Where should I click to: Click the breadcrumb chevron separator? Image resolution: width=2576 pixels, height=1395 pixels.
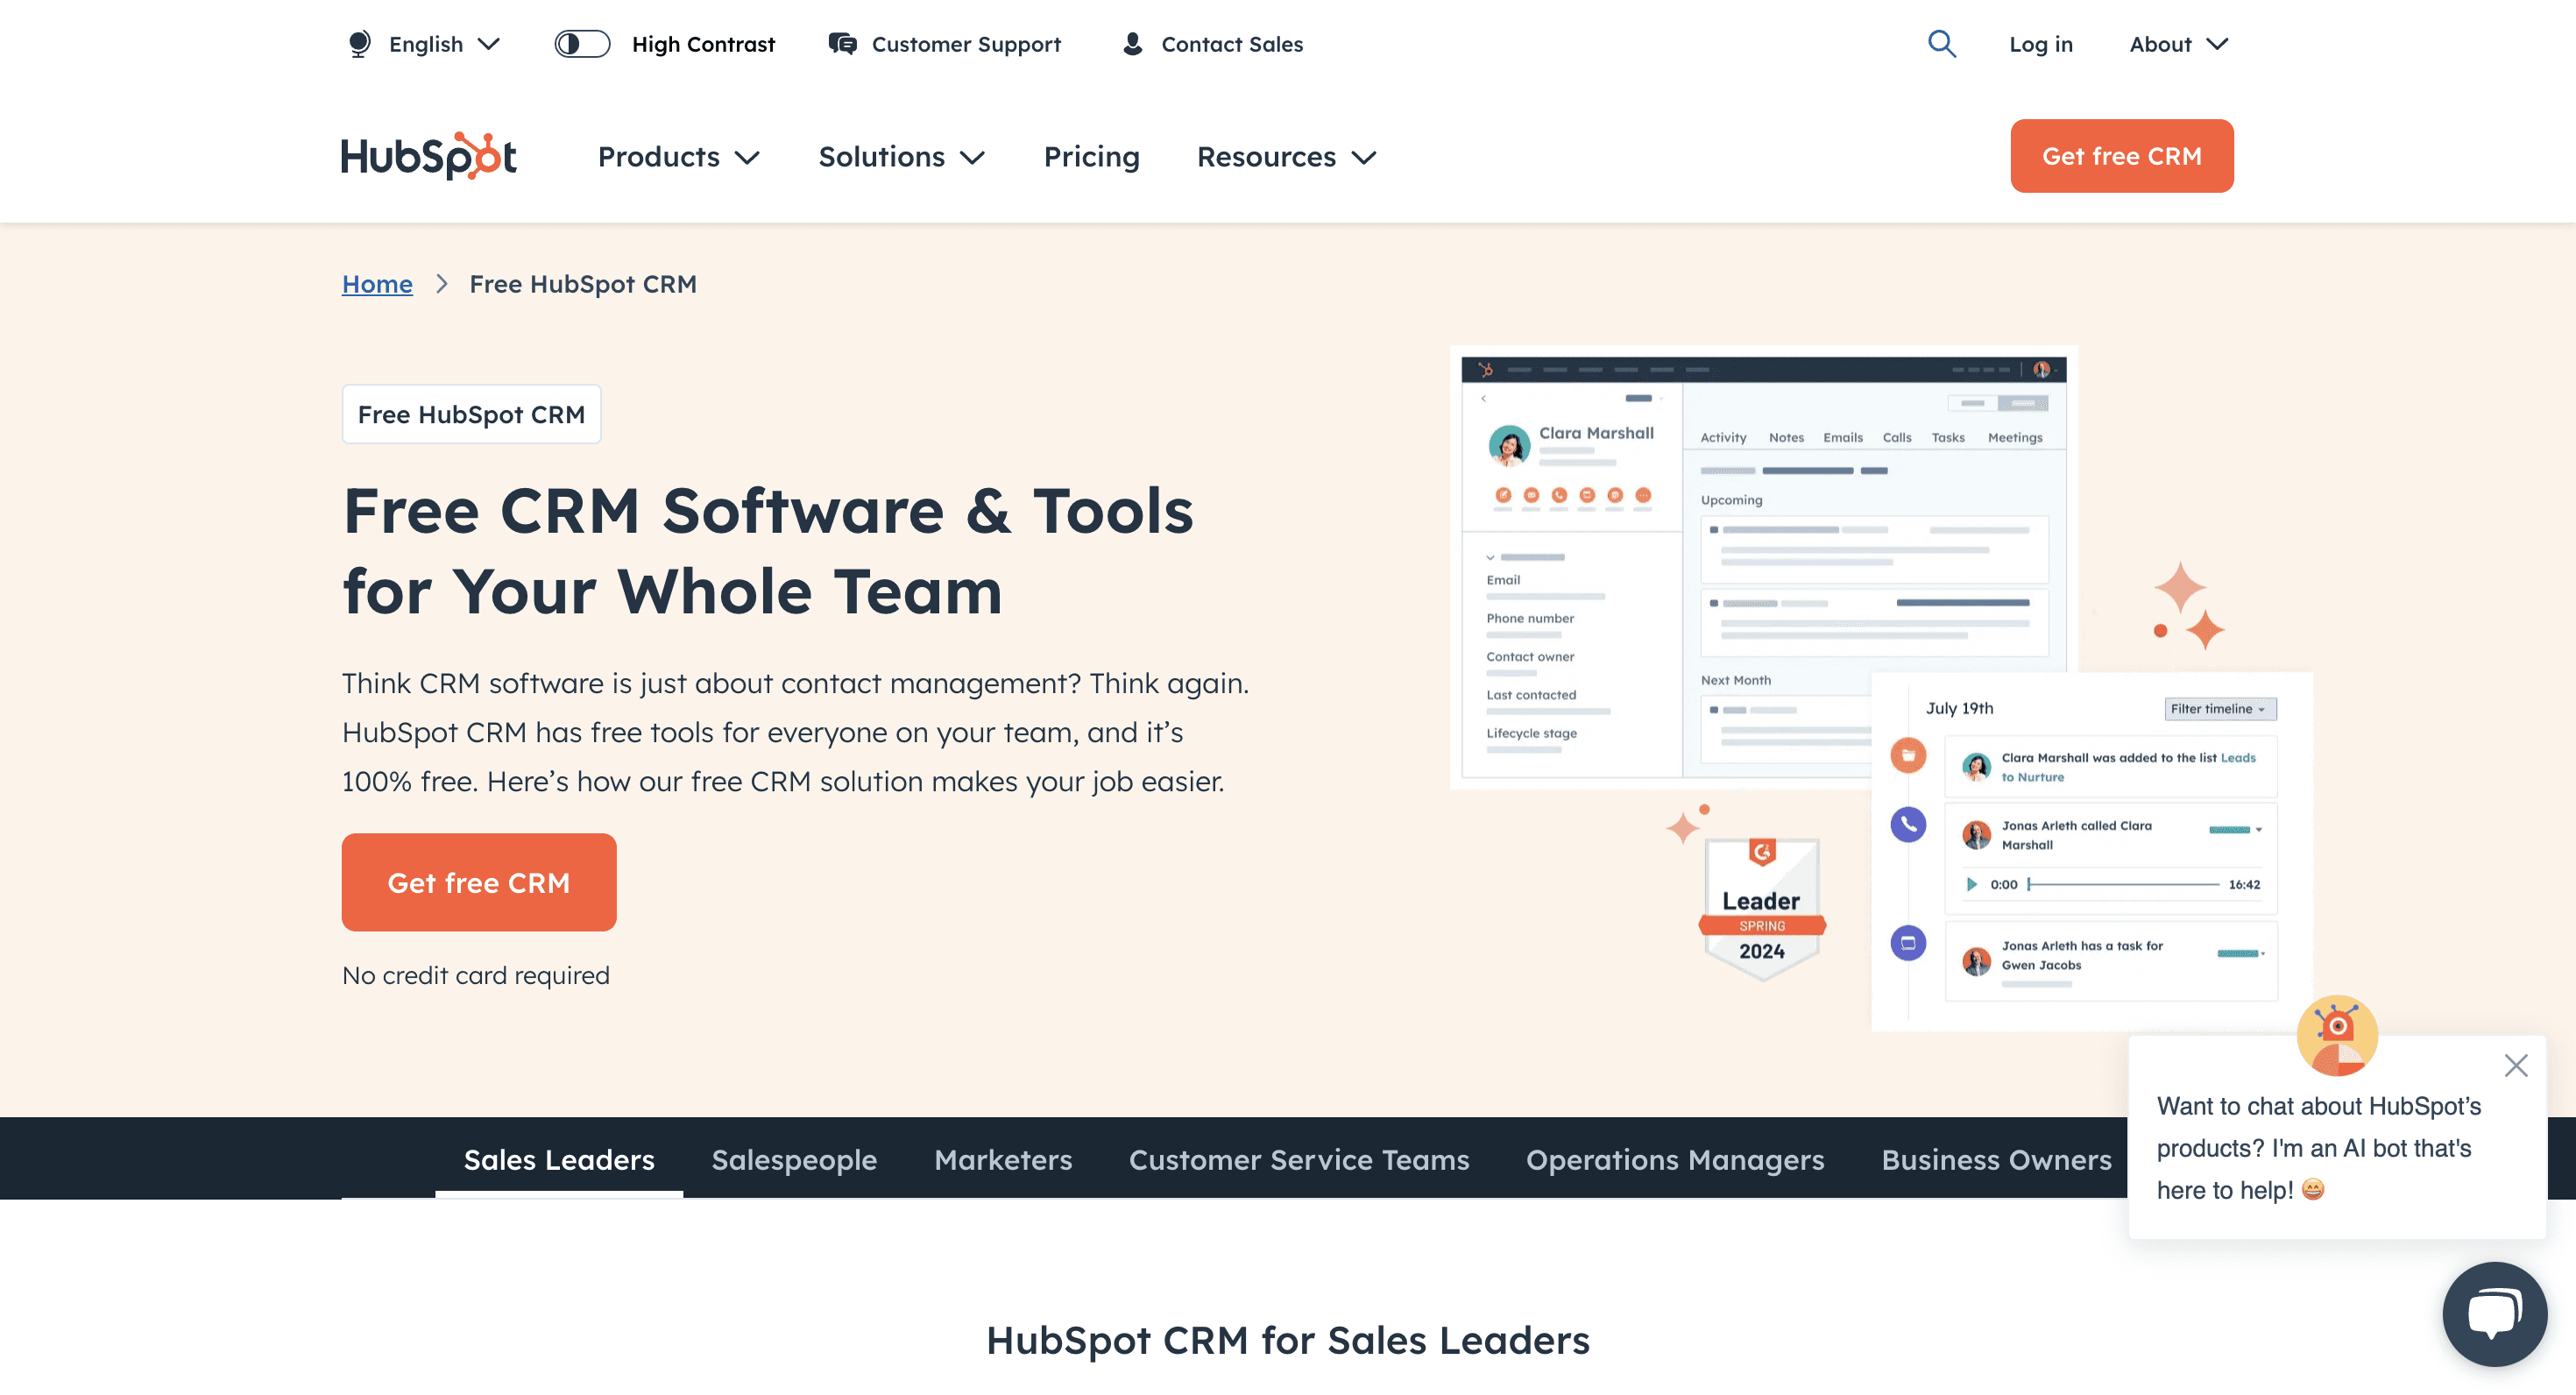441,284
